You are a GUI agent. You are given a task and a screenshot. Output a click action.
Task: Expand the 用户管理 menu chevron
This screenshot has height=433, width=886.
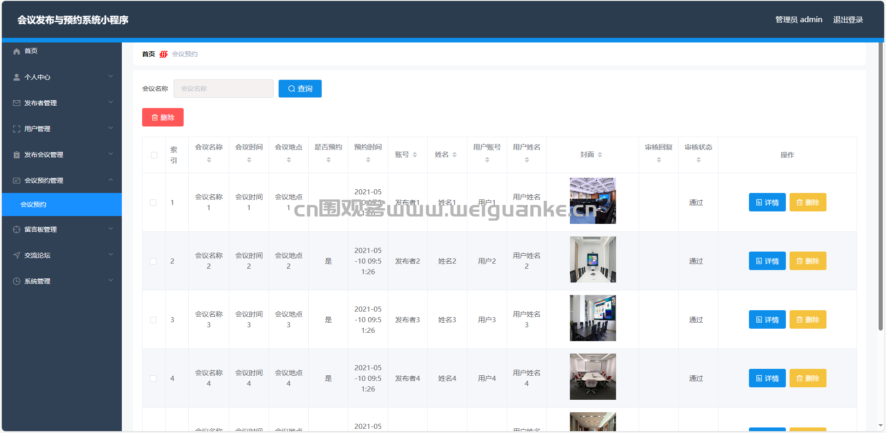111,128
